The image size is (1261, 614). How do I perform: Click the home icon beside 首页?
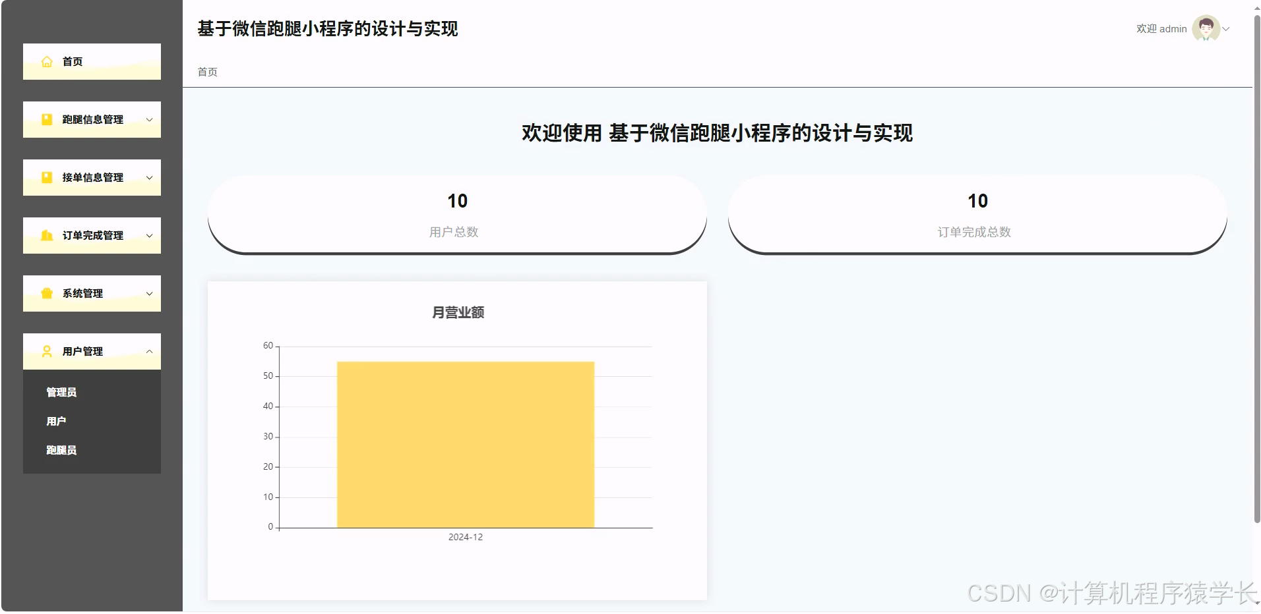click(x=46, y=61)
